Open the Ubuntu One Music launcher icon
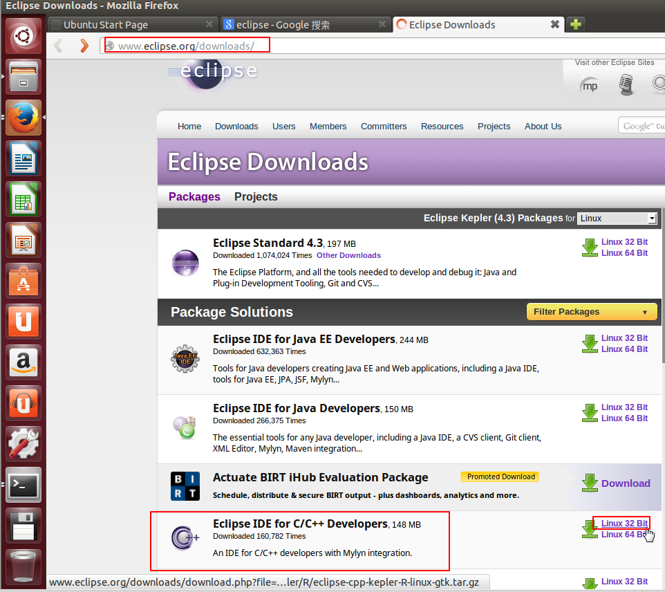Viewport: 665px width, 592px height. [x=24, y=403]
